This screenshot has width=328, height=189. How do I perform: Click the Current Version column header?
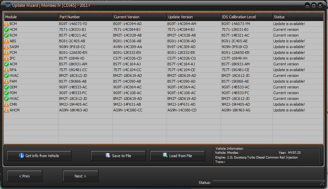pyautogui.click(x=139, y=17)
